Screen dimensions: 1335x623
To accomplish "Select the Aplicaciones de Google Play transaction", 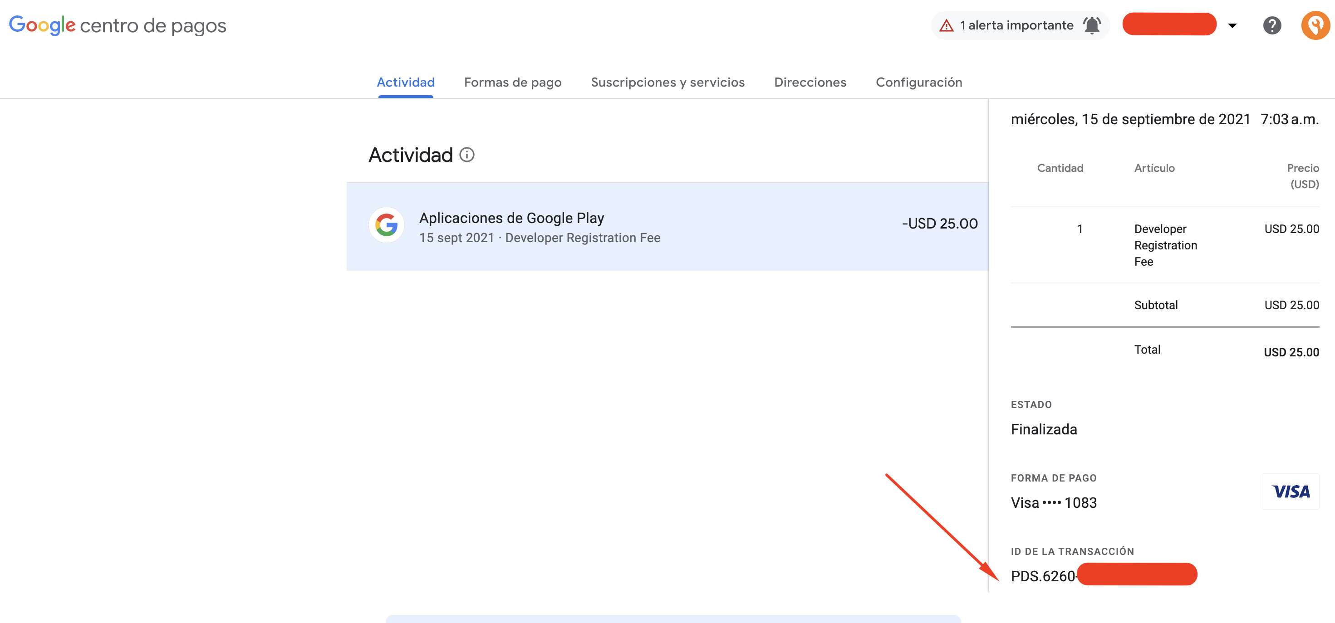I will [x=667, y=226].
